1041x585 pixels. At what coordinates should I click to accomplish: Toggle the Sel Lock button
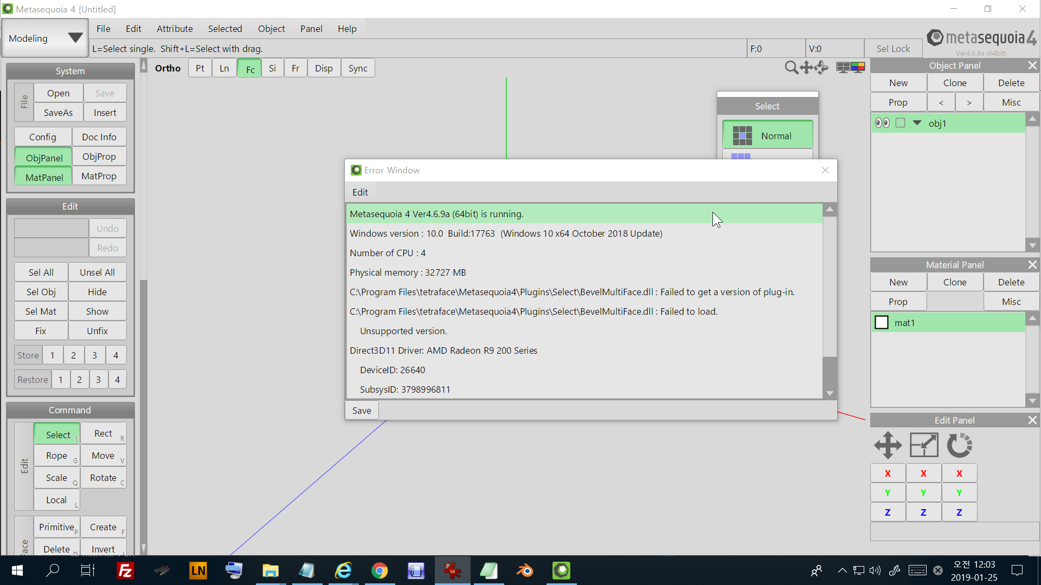pyautogui.click(x=893, y=49)
